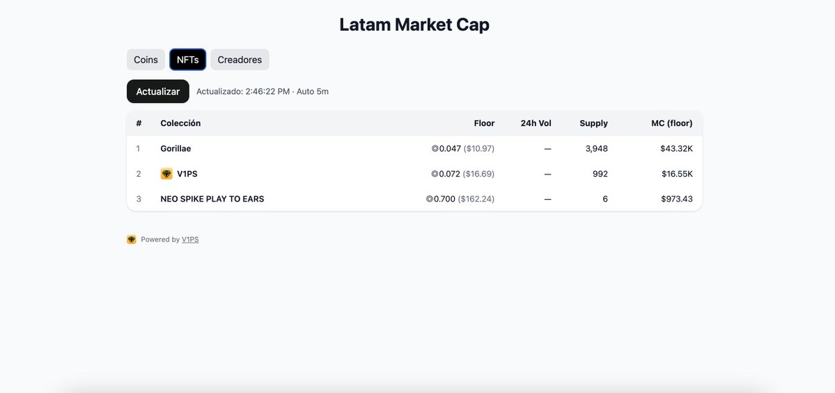Click the 24h Vol column header
Image resolution: width=835 pixels, height=393 pixels.
536,123
